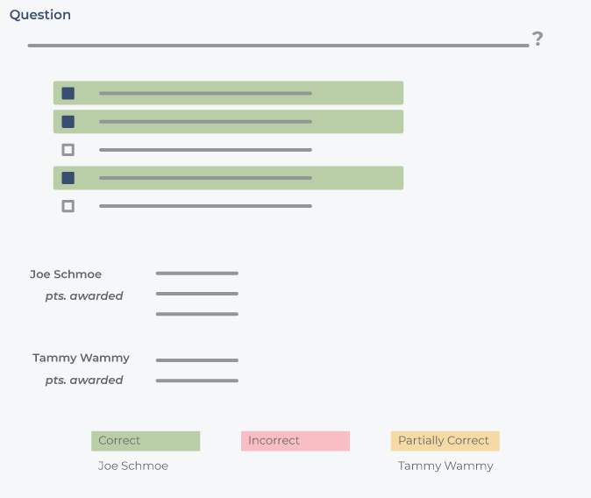The height and width of the screenshot is (498, 591).
Task: Click the Tammy Wammy respondent name
Action: pyautogui.click(x=81, y=358)
